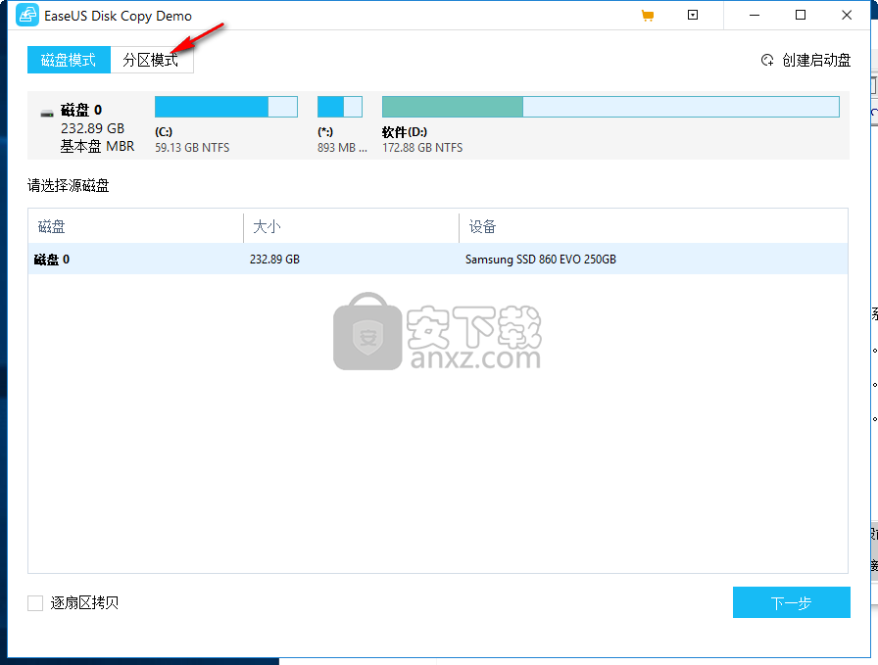
Task: Open the title bar dropdown menu icon
Action: point(693,16)
